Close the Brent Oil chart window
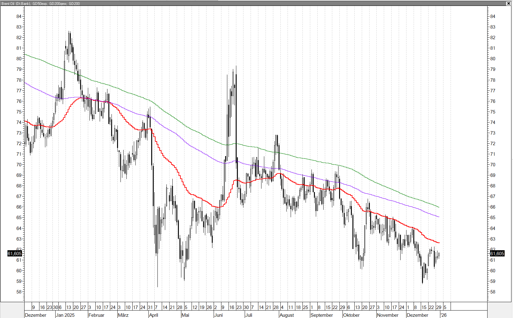Image resolution: width=513 pixels, height=318 pixels. click(x=509, y=3)
